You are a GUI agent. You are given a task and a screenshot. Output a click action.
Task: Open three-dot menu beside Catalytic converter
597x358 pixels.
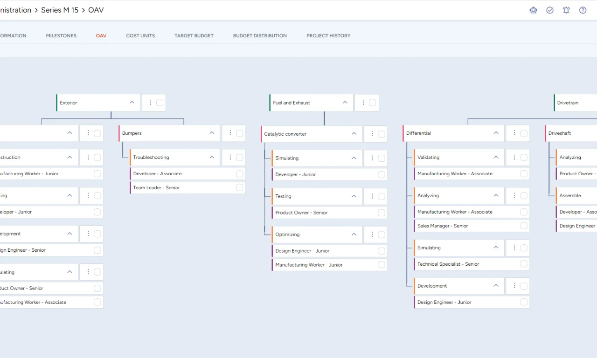click(x=372, y=134)
